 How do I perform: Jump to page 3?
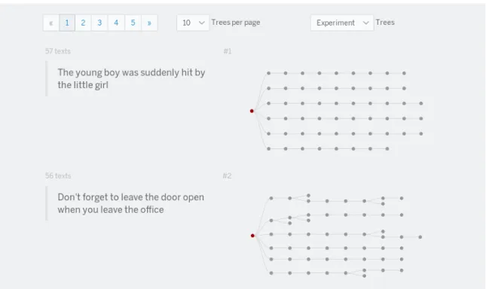pyautogui.click(x=99, y=23)
